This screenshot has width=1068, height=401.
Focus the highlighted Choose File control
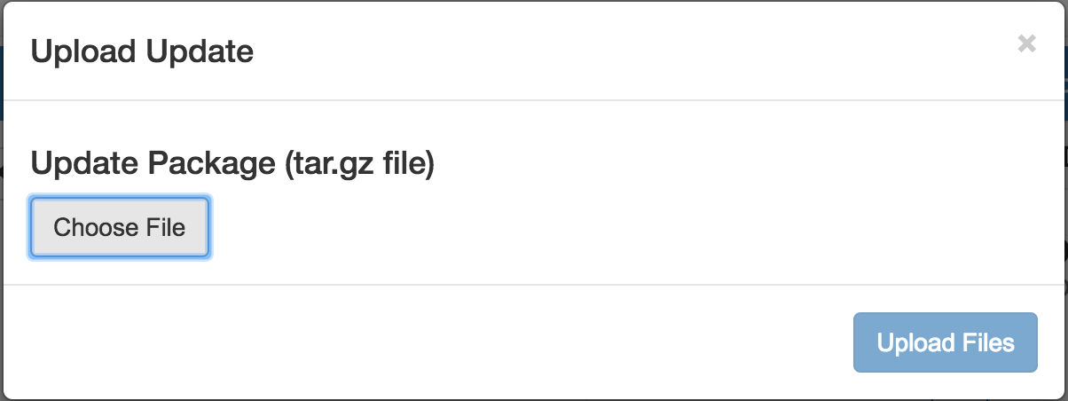point(120,228)
